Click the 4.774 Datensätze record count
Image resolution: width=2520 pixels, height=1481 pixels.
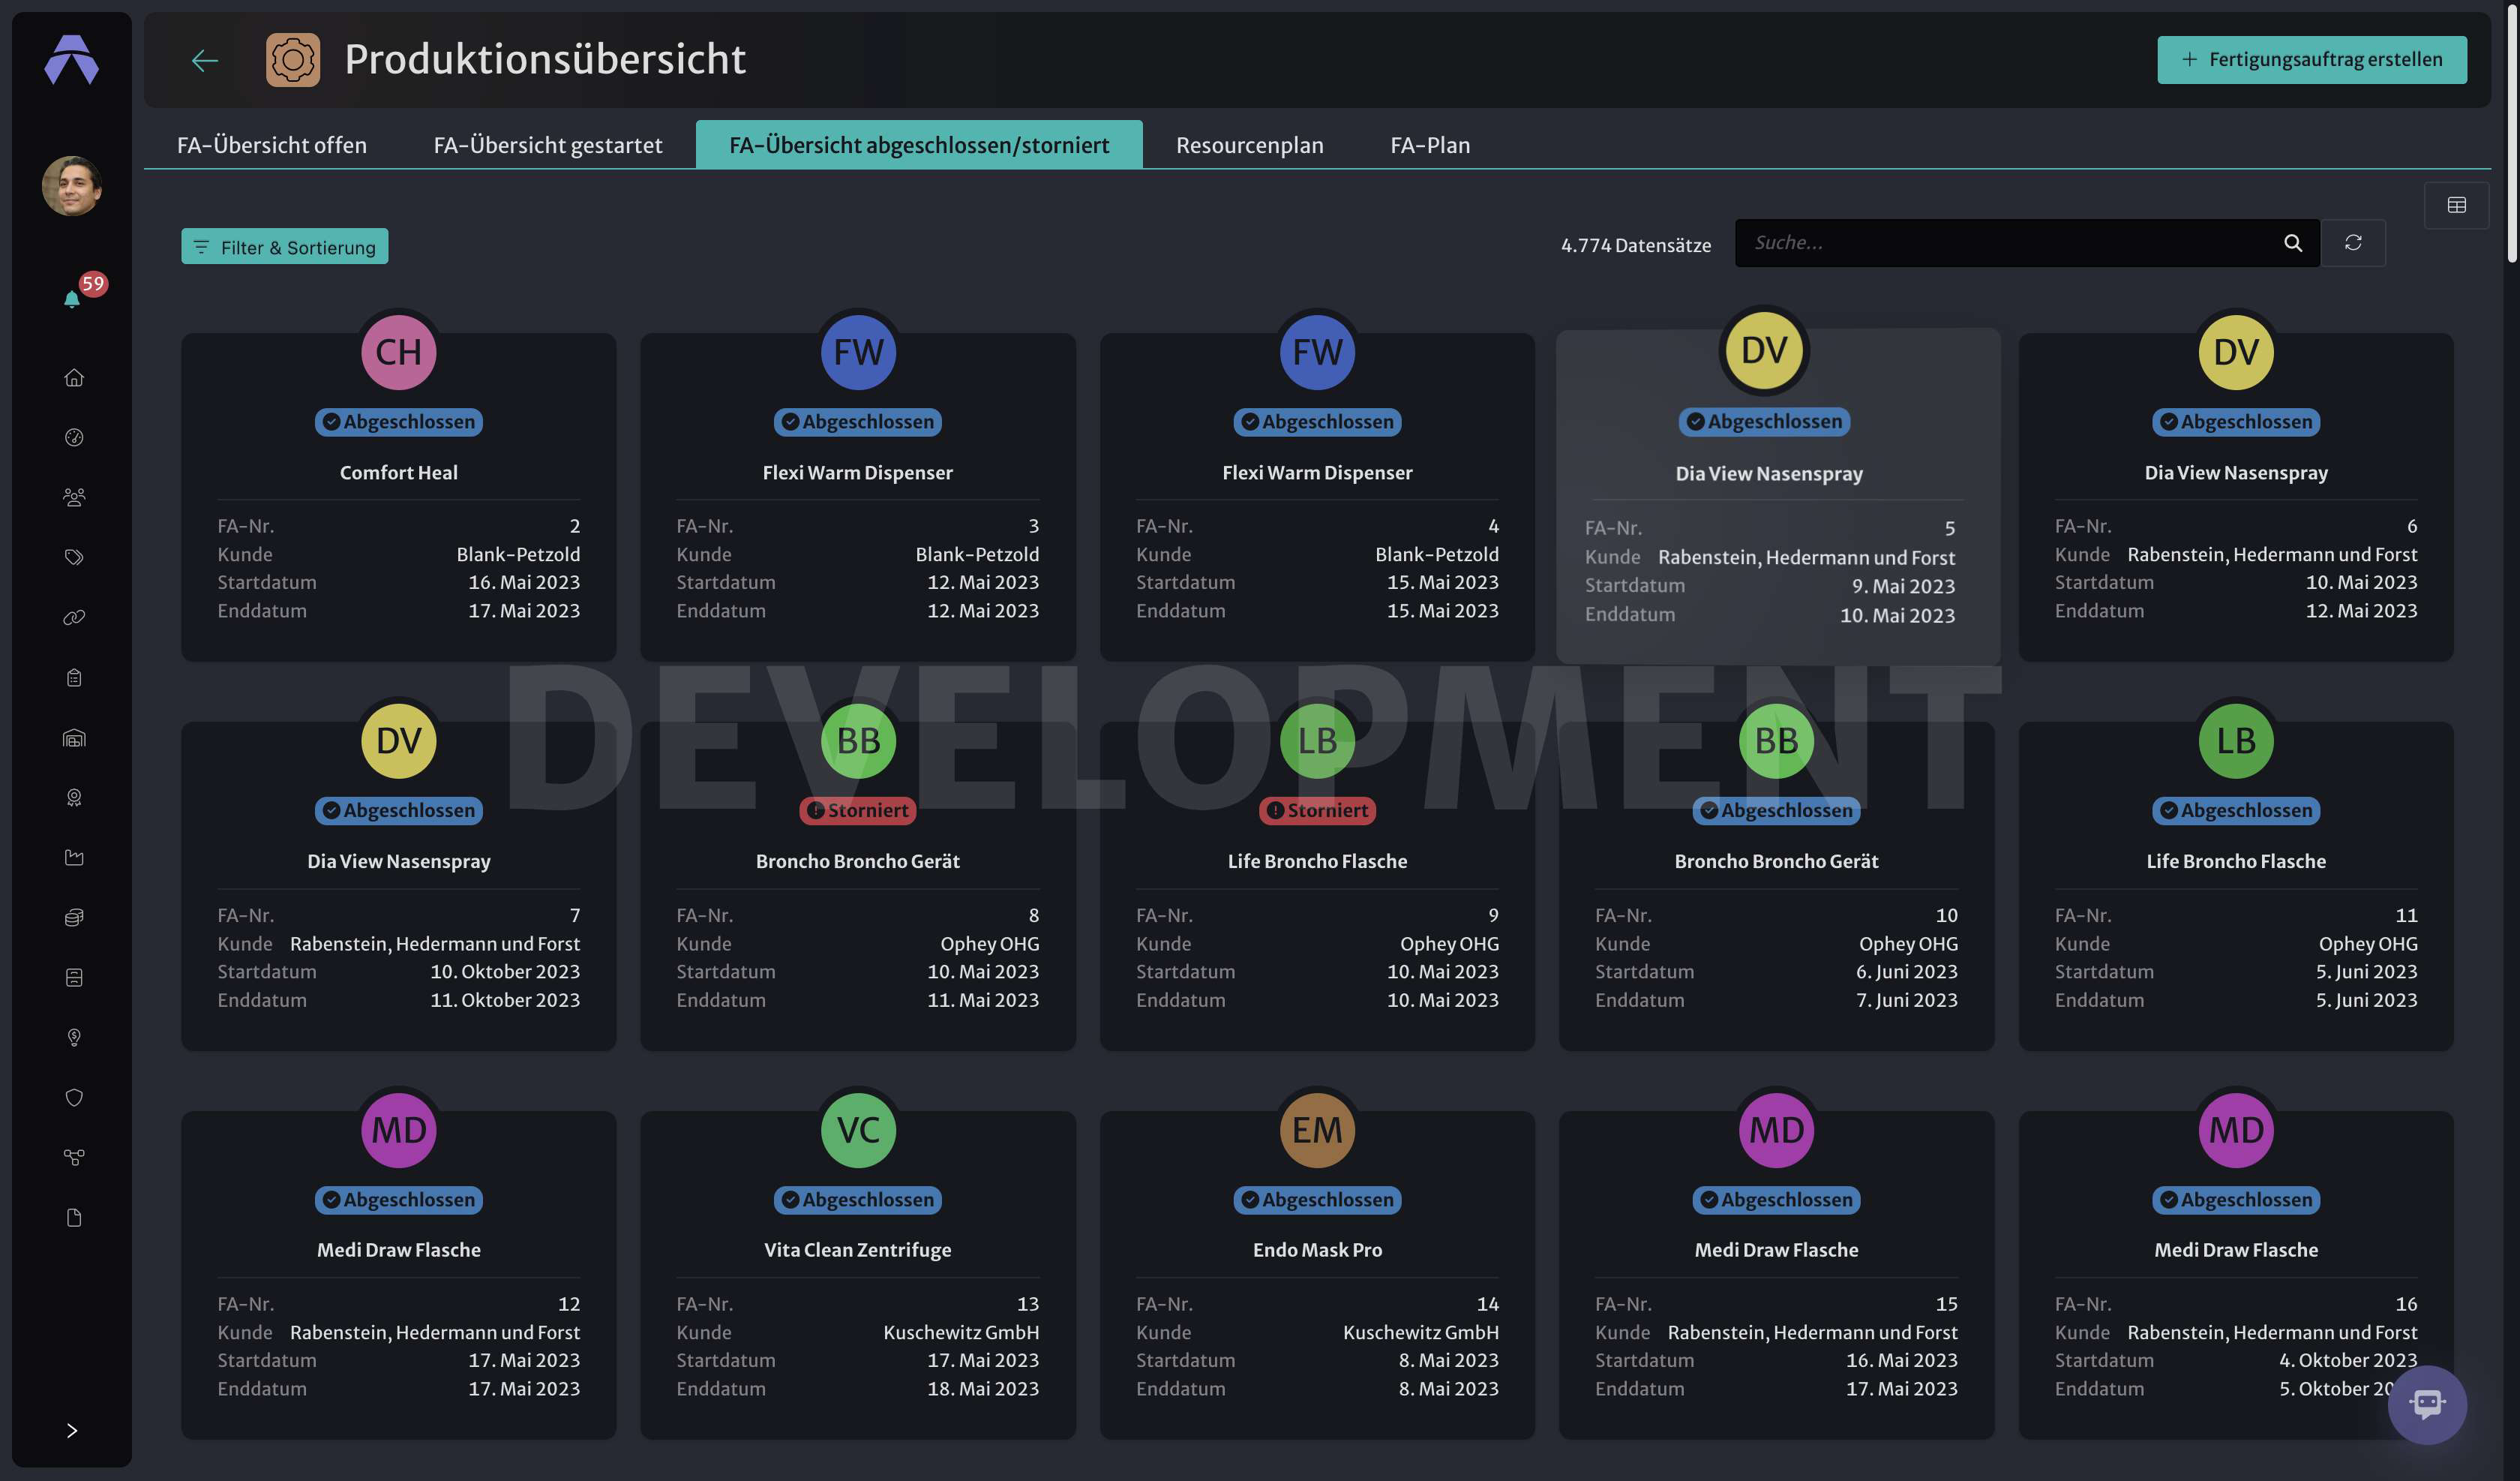tap(1636, 245)
